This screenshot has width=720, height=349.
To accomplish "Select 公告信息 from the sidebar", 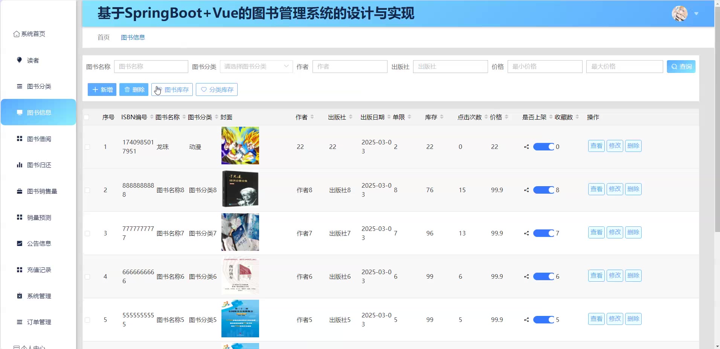I will pos(38,243).
